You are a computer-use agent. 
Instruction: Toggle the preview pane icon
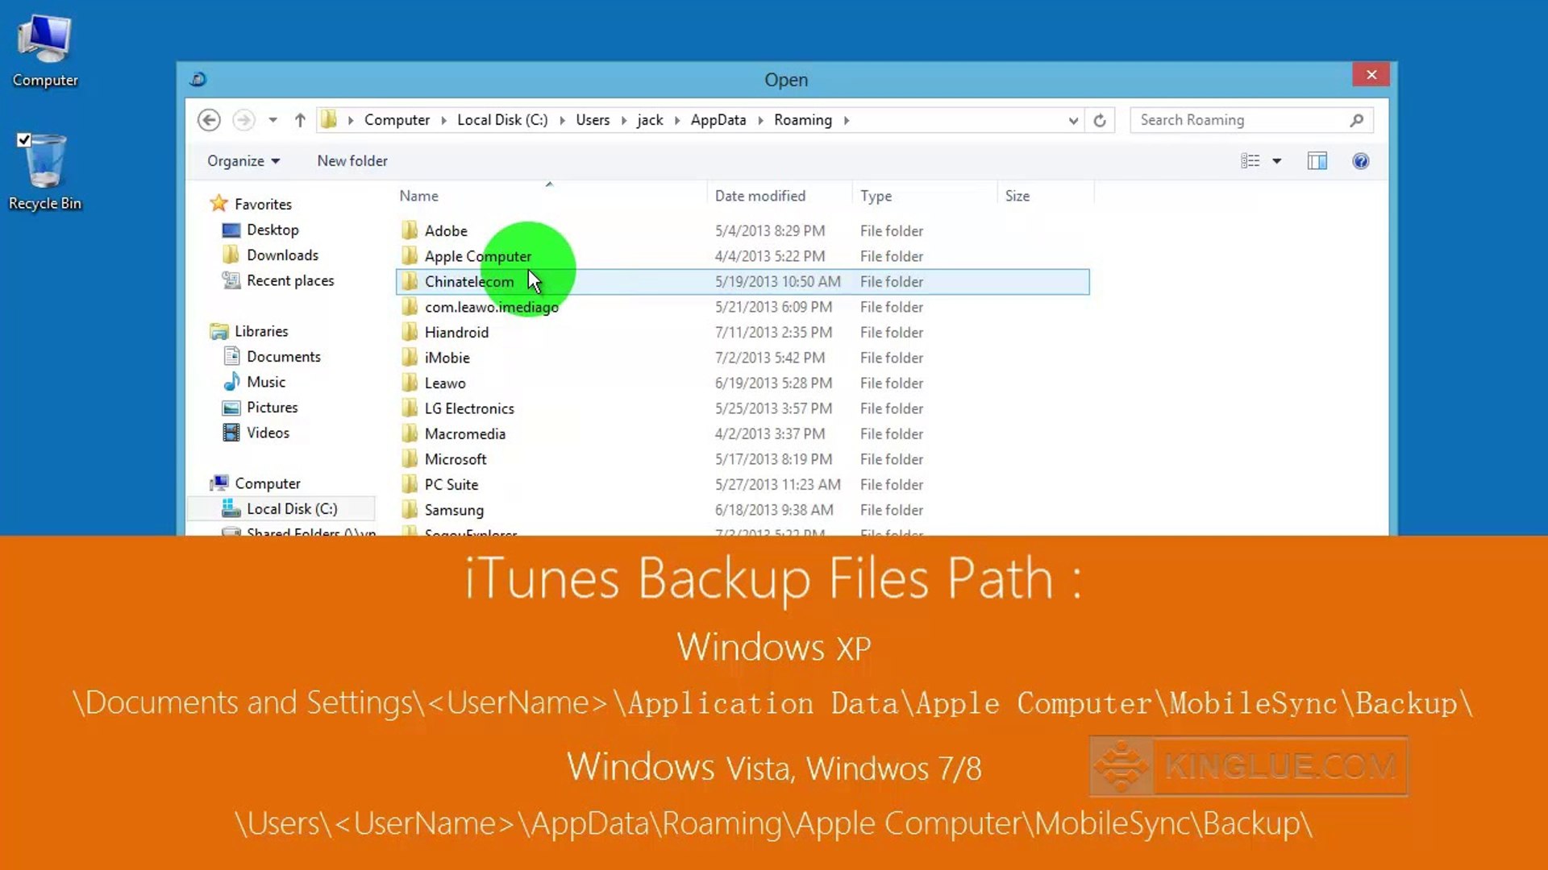1317,161
